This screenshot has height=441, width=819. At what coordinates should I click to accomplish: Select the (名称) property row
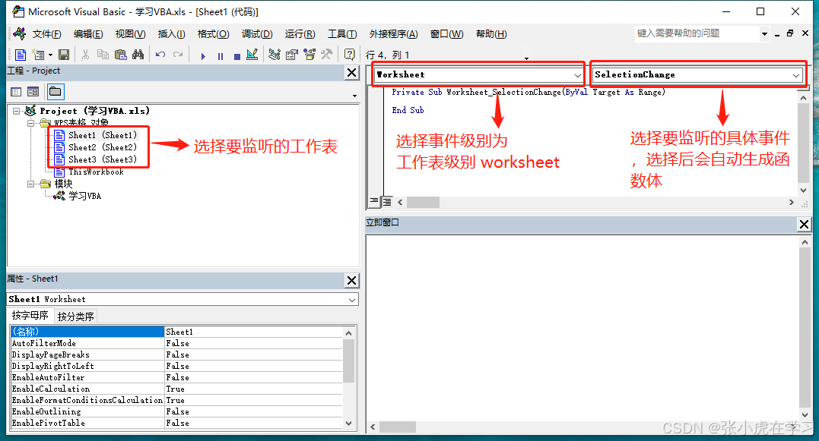[x=176, y=332]
